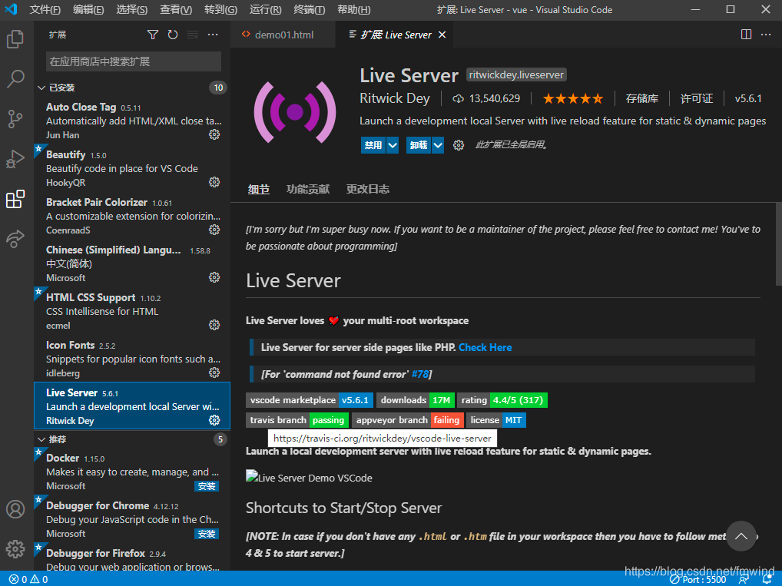Viewport: 782px width, 586px height.
Task: Split the editor to the right
Action: point(746,35)
